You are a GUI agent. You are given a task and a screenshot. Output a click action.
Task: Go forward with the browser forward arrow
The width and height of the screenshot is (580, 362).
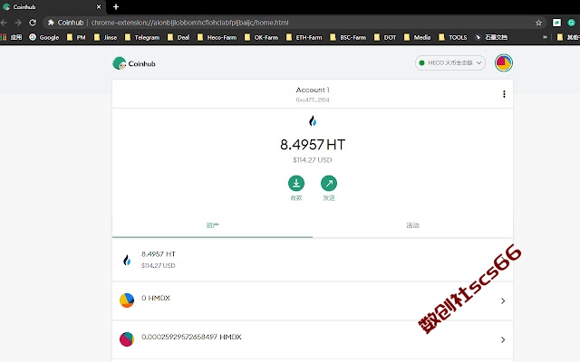pos(18,23)
